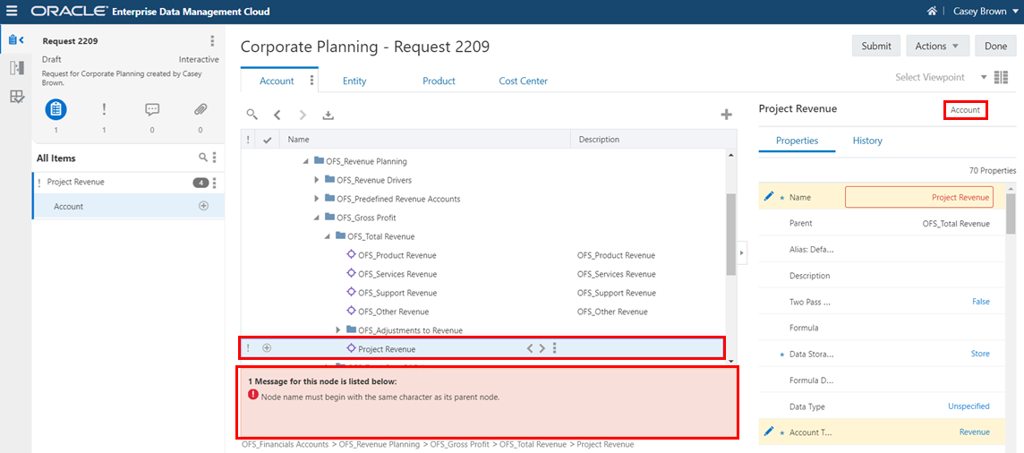Switch to the Product tab
The image size is (1024, 453).
439,81
